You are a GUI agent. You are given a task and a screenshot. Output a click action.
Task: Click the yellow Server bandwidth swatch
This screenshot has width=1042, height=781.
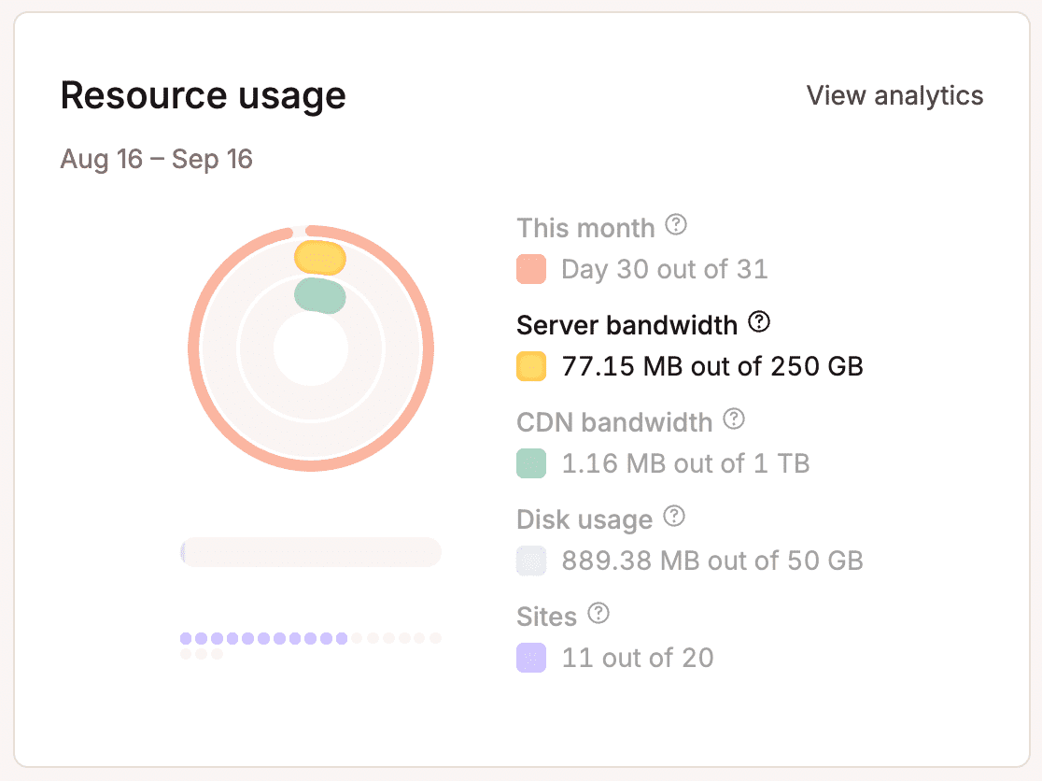click(x=531, y=366)
